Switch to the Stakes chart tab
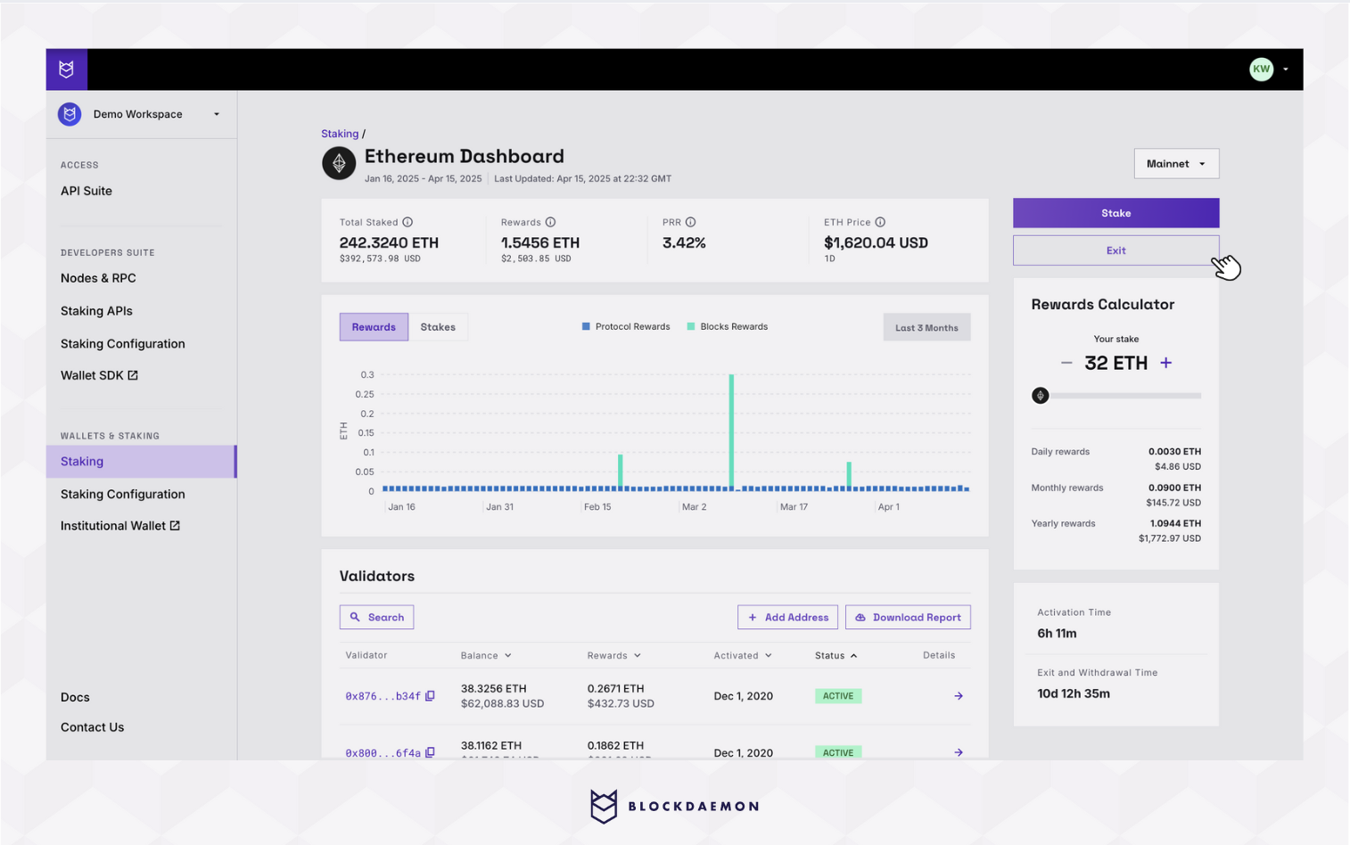The image size is (1350, 845). [x=438, y=327]
